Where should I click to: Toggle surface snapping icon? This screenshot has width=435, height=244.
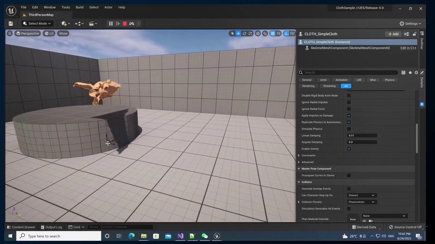point(265,33)
